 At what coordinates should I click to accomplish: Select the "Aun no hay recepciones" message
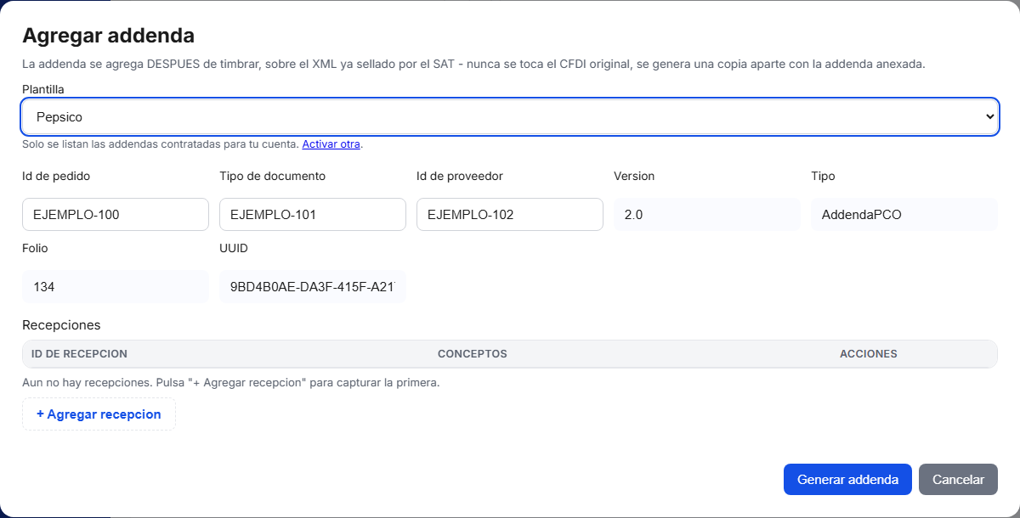point(231,383)
